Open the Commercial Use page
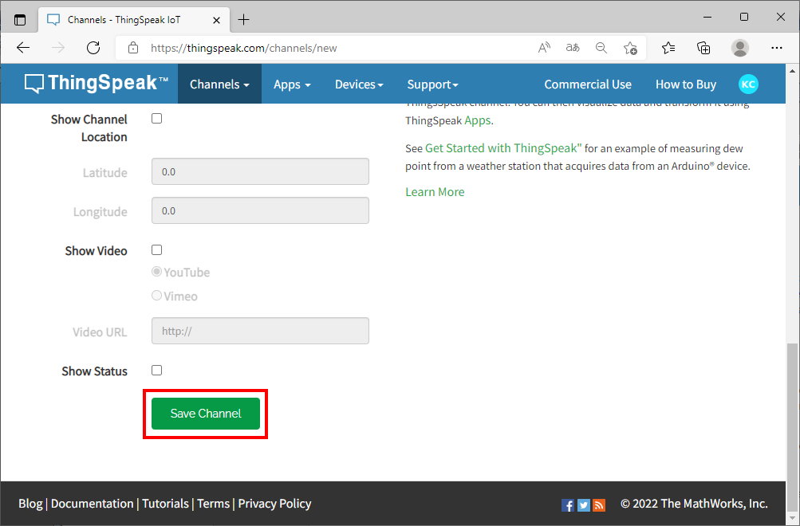800x526 pixels. (588, 84)
